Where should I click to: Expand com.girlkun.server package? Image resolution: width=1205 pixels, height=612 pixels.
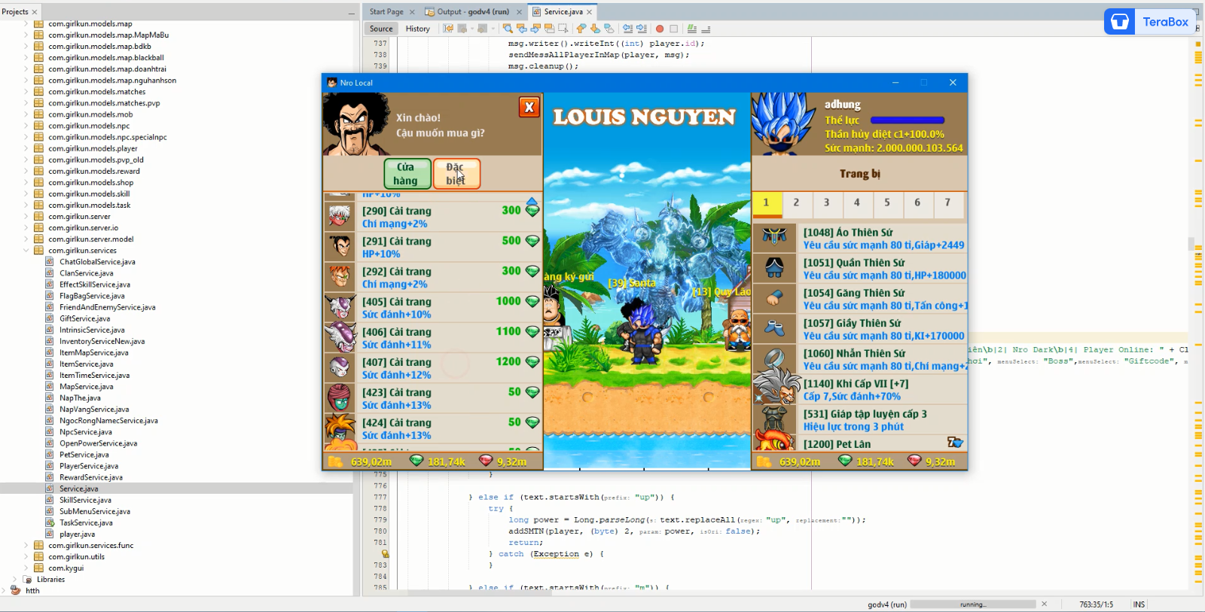26,216
